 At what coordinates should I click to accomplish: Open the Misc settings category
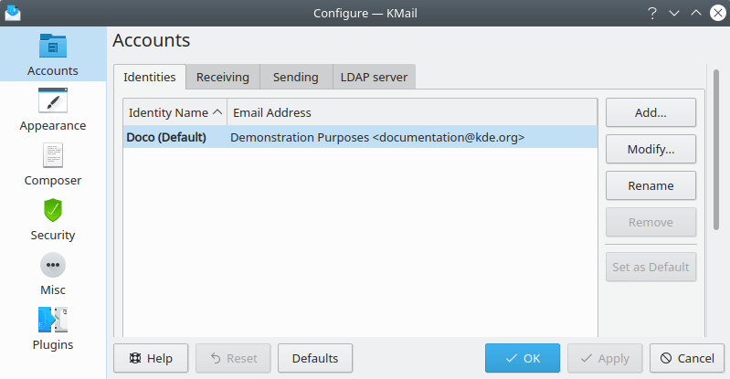[x=53, y=265]
